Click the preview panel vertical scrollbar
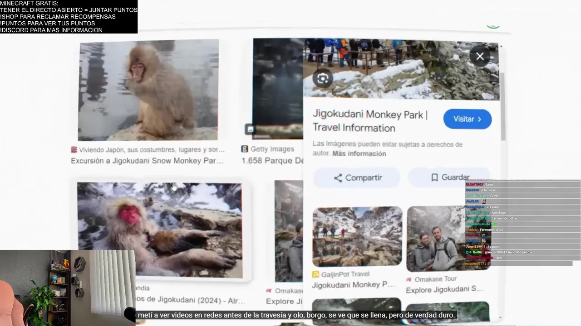Viewport: 581px width, 326px height. click(502, 106)
